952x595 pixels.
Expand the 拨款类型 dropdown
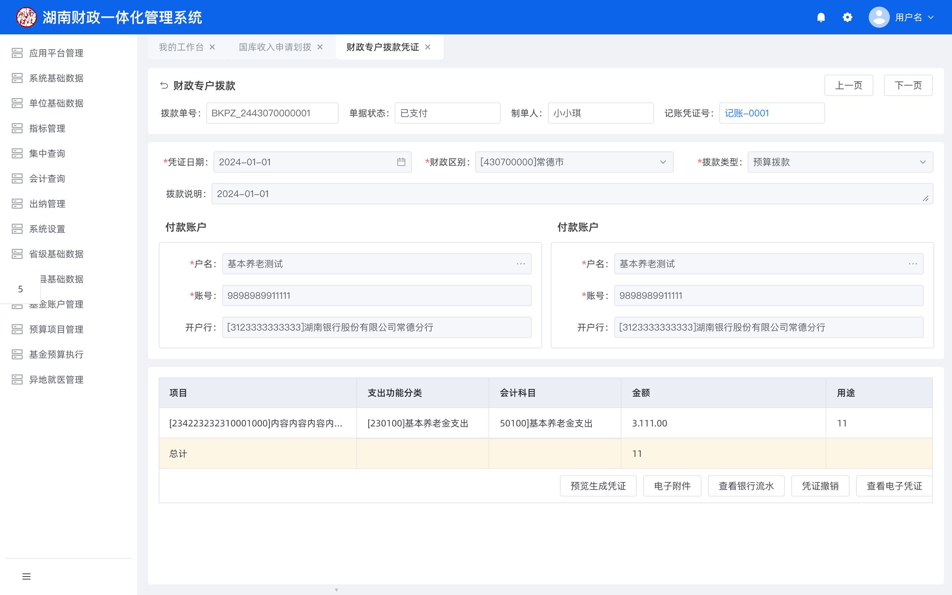[x=923, y=162]
